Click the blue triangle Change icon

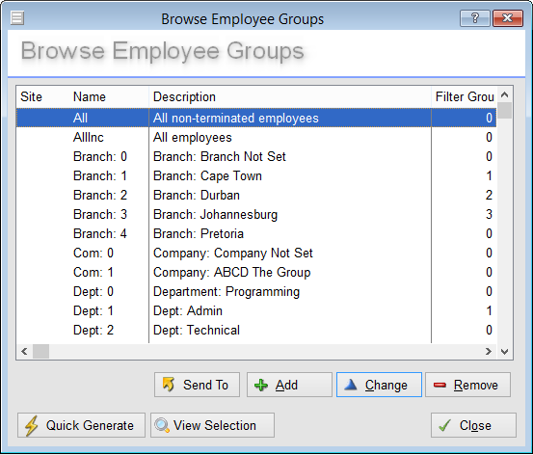351,385
